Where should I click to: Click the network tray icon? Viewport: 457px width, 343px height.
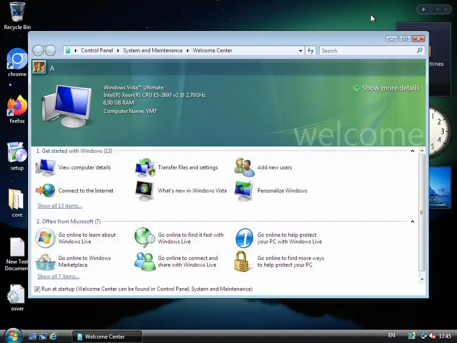(424, 336)
